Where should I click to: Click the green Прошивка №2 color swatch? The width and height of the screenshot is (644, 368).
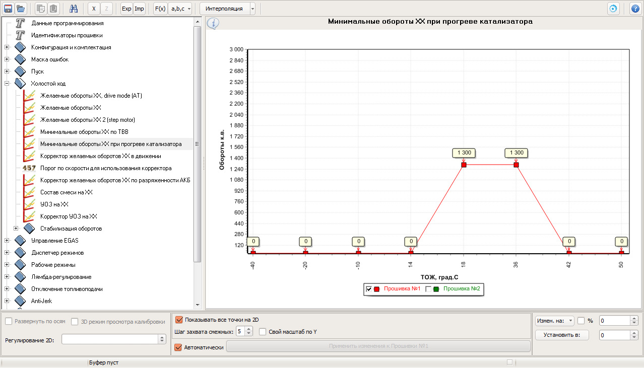[x=436, y=289]
